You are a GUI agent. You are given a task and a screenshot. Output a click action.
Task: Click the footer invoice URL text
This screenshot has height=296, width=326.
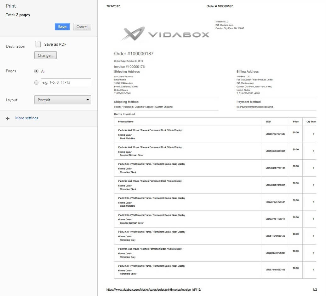coord(154,290)
